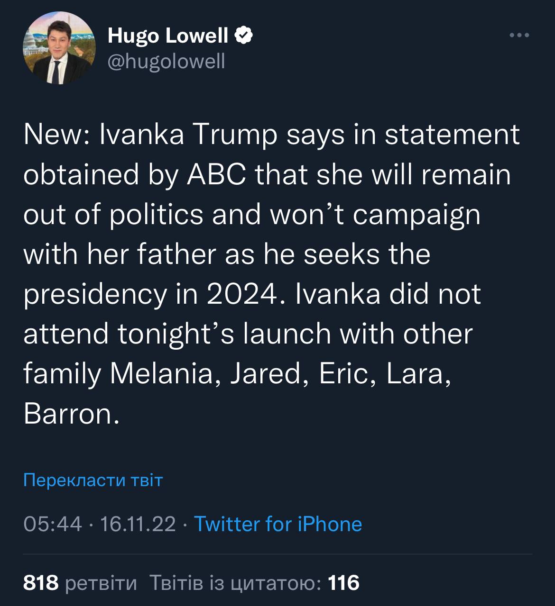Viewport: 555px width, 606px height.
Task: Click the Hugo Lowell display name
Action: 168,36
